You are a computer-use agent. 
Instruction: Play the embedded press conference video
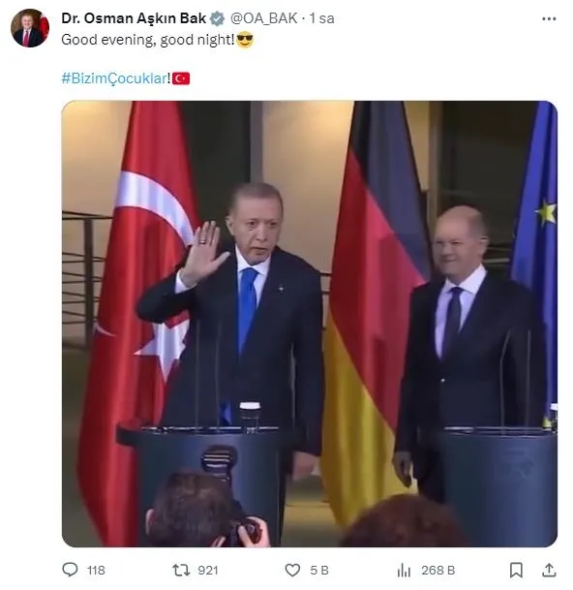(310, 324)
